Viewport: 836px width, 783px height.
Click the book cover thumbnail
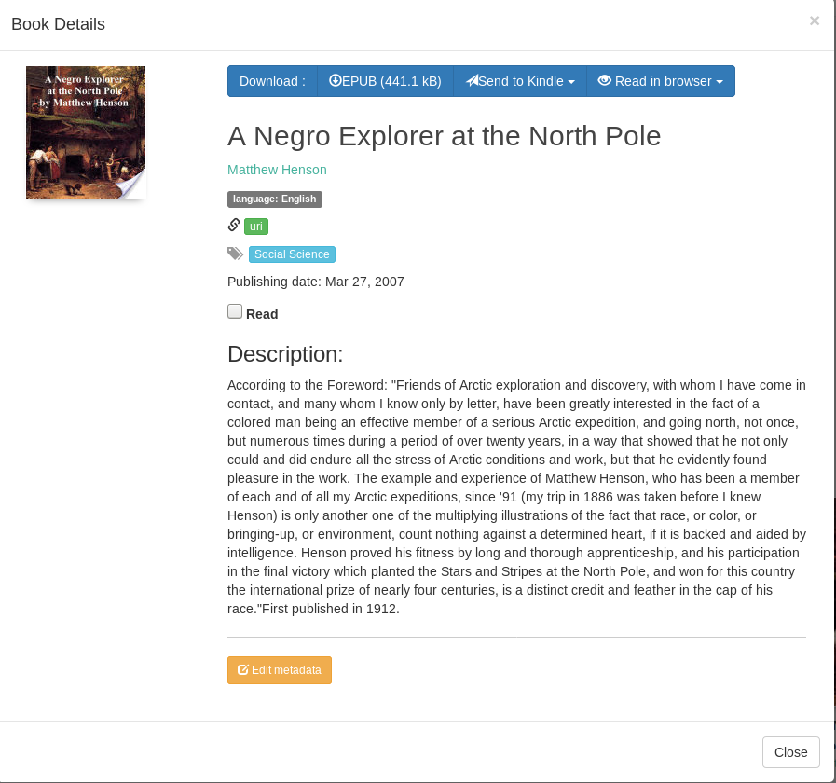tap(86, 132)
